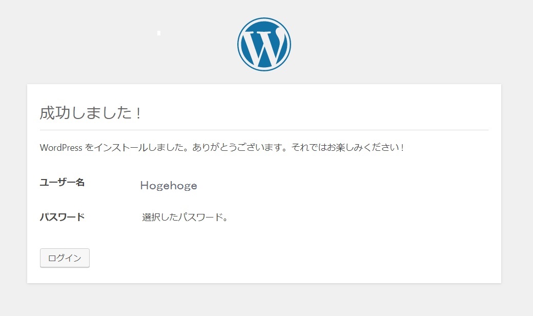Click the horizontal divider under the heading
Image resolution: width=533 pixels, height=316 pixels.
[264, 130]
